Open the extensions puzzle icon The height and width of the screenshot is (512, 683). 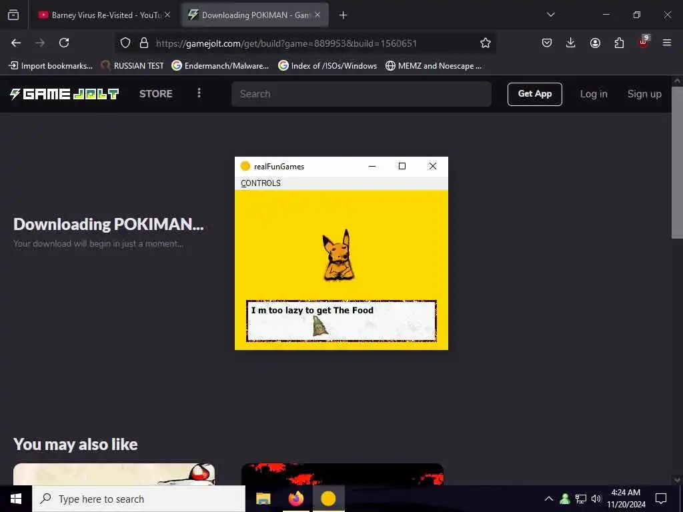(619, 43)
